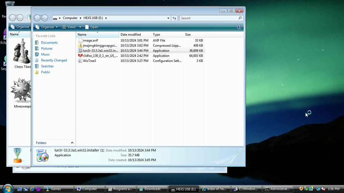Image resolution: width=344 pixels, height=193 pixels.
Task: Go back in HEXS USB window
Action: [37, 18]
